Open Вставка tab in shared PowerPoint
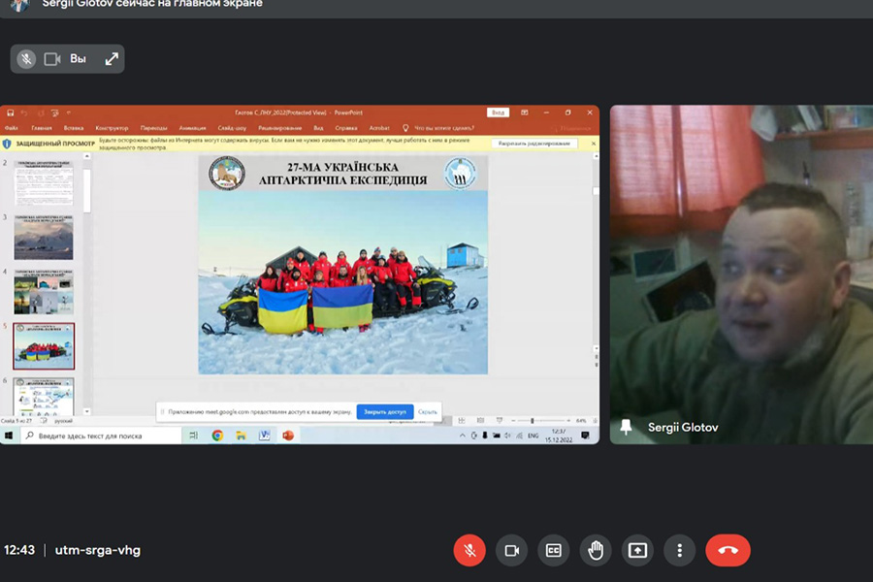 (x=74, y=128)
